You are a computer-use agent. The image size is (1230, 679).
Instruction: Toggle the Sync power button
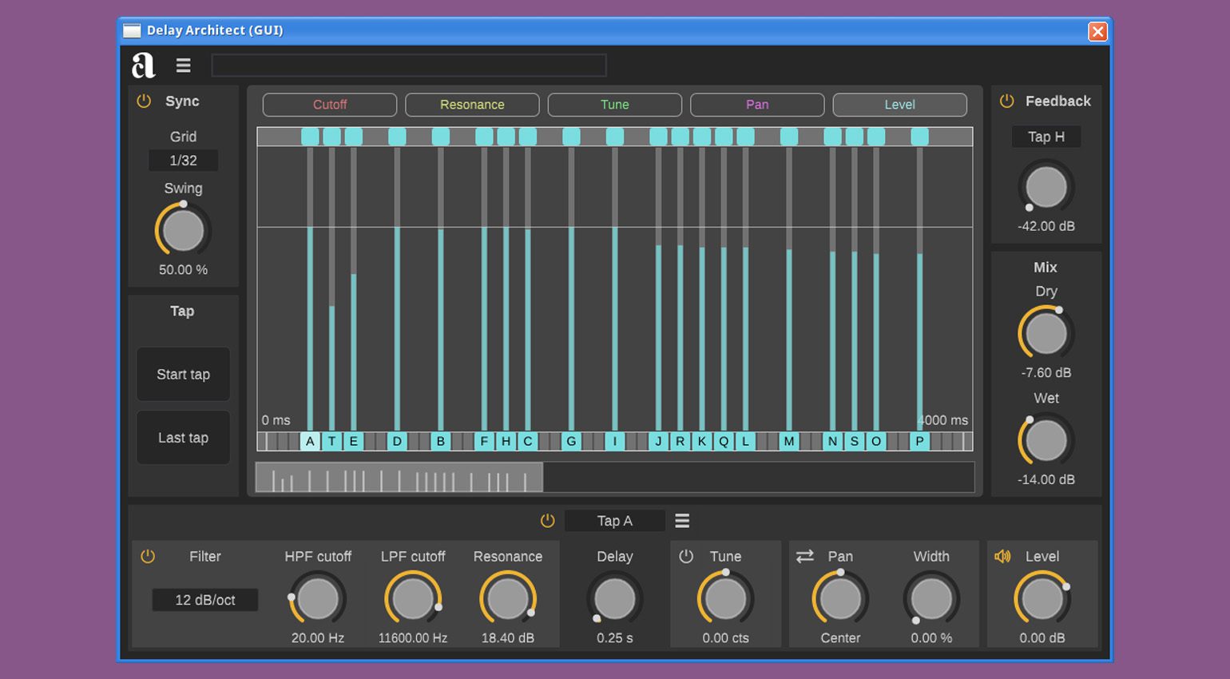pyautogui.click(x=144, y=101)
